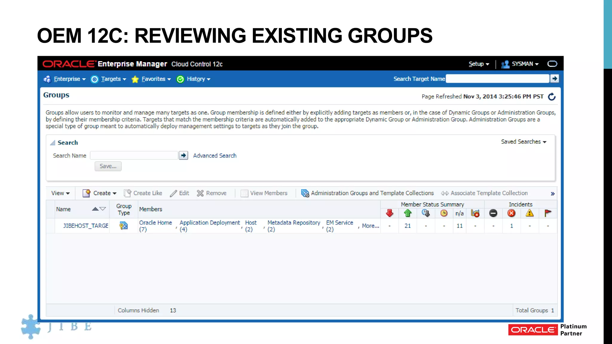
Task: Click the 21 up members count
Action: (x=408, y=226)
